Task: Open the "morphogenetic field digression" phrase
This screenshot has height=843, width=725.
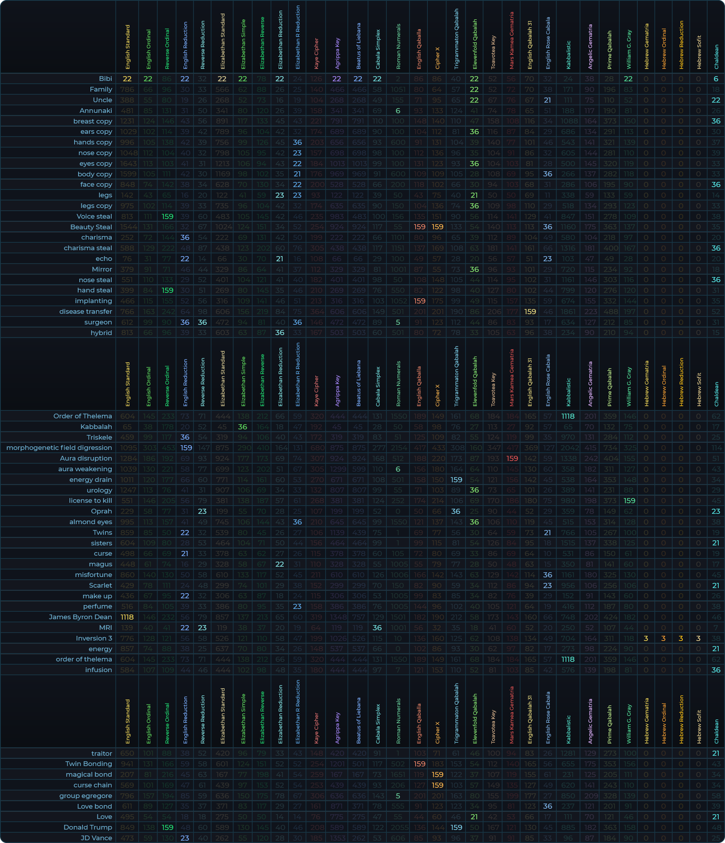Action: pos(59,448)
